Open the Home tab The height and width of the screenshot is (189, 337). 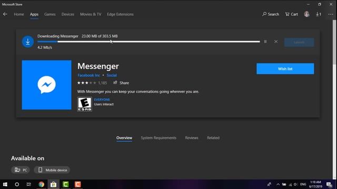click(x=19, y=14)
